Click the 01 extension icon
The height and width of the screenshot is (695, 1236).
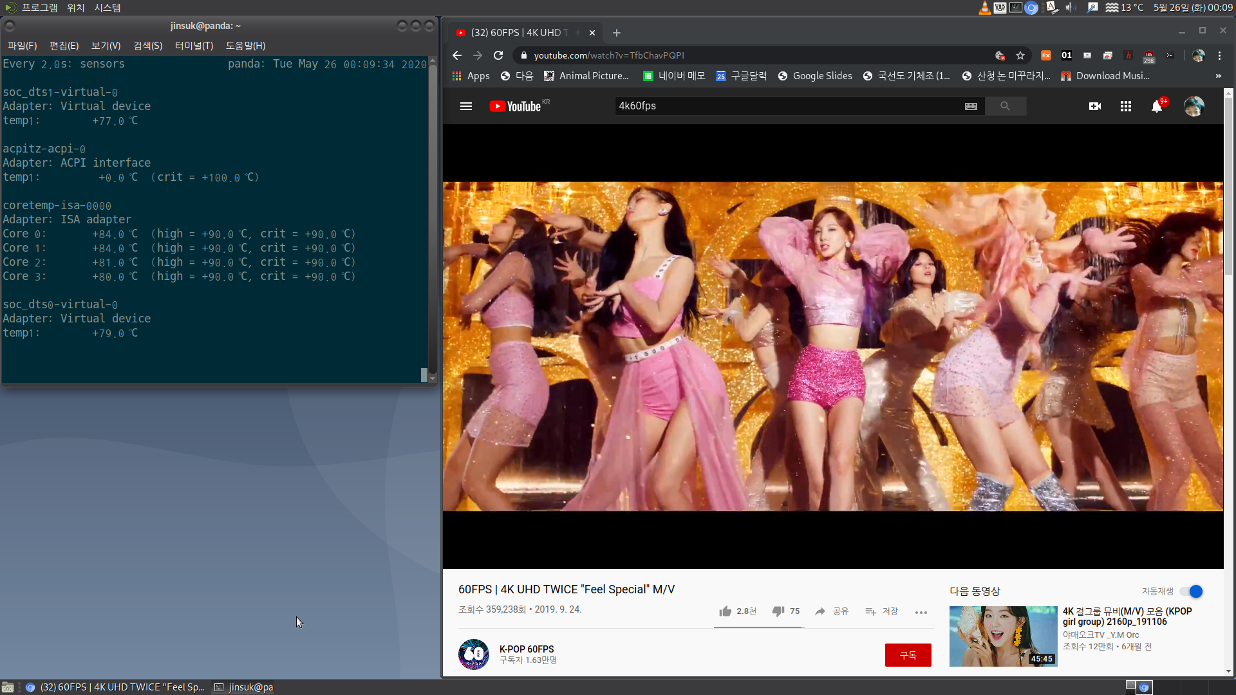pos(1067,55)
